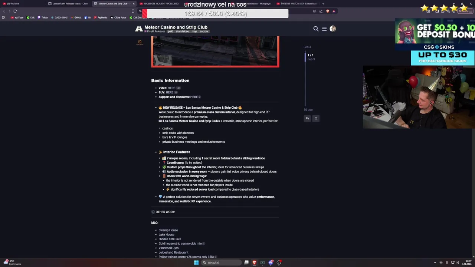
Task: Click the casino screenshot image in post
Action: (215, 52)
